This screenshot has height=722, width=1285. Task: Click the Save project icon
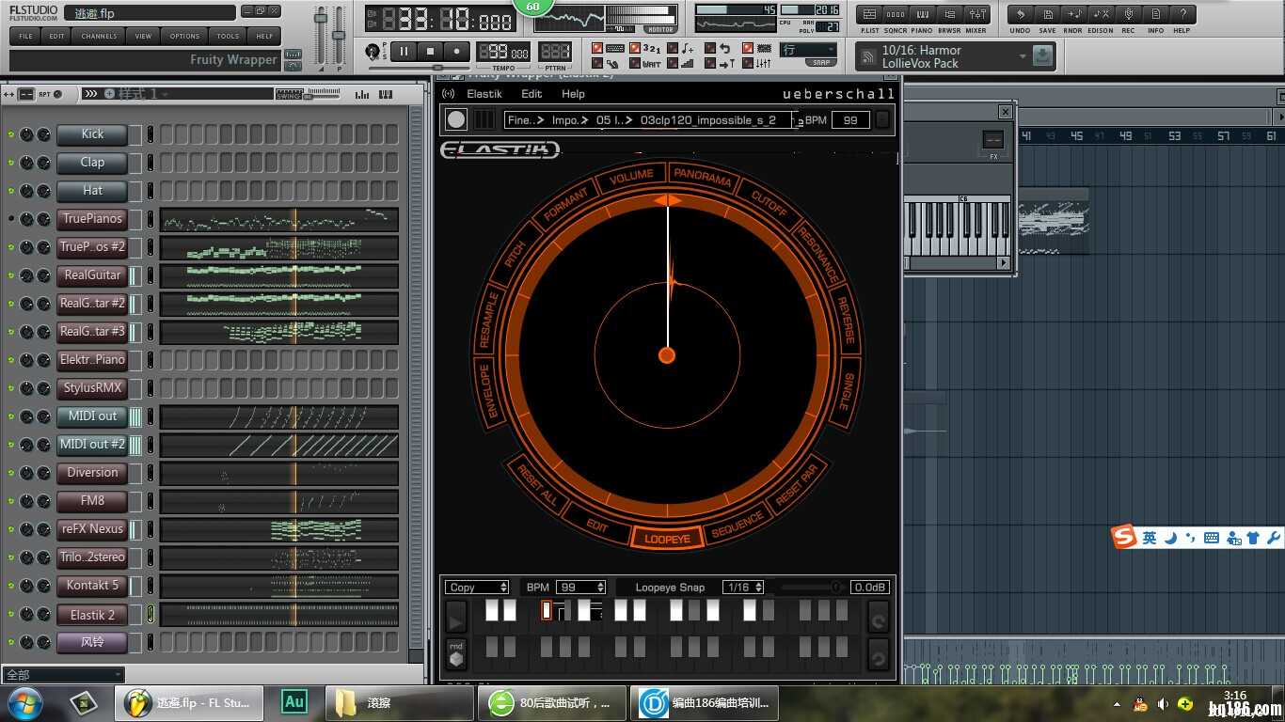point(1048,14)
